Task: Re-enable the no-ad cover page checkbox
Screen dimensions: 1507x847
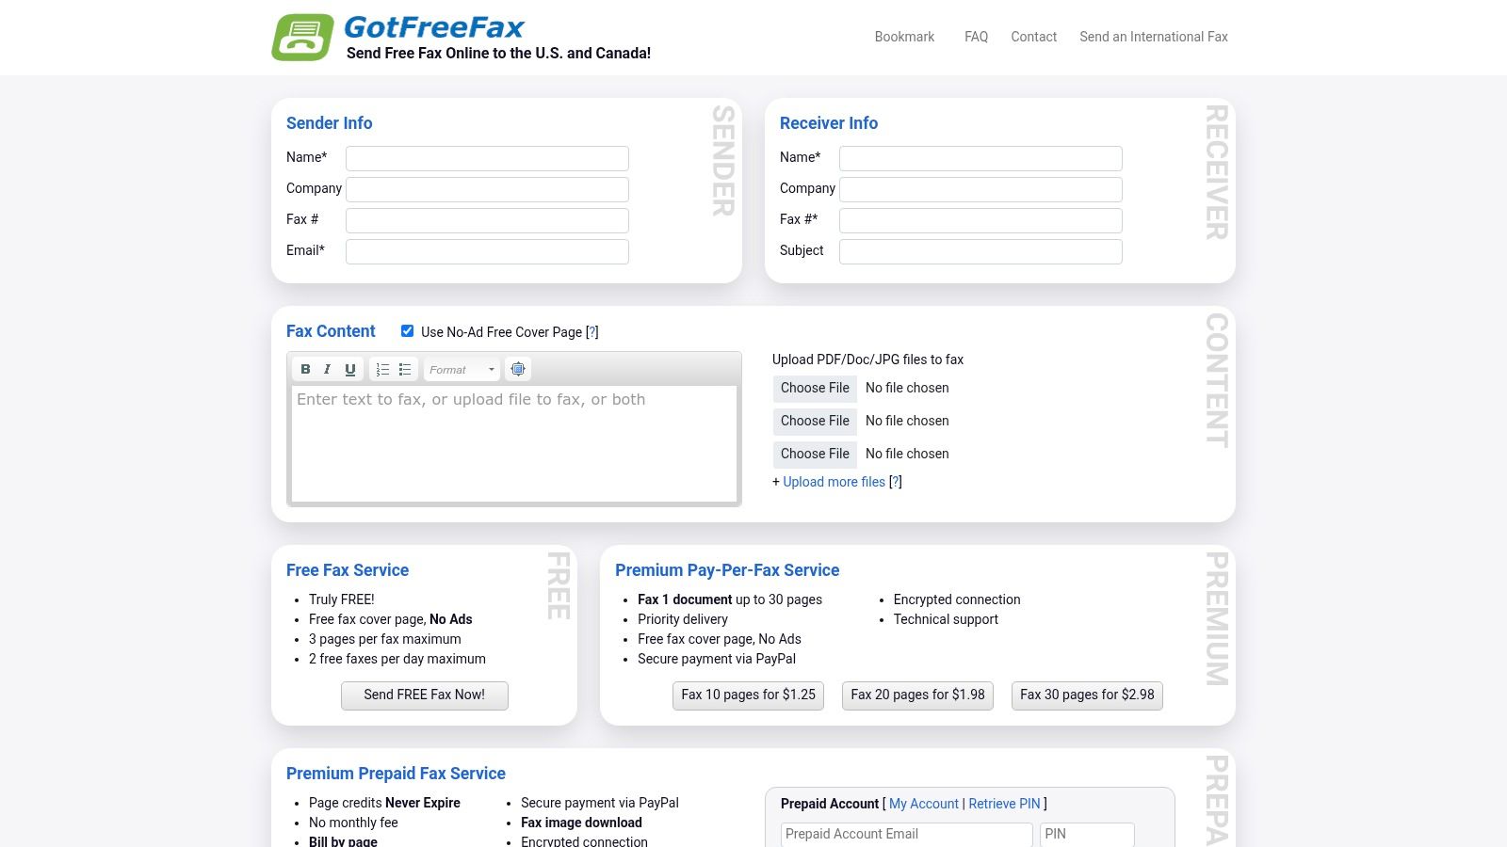Action: (x=407, y=330)
